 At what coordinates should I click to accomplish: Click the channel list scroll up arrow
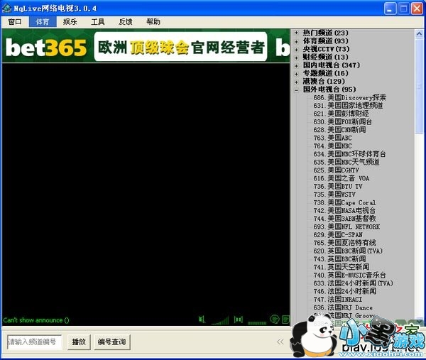419,33
